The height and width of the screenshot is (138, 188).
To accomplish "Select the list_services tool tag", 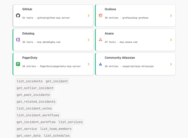I will (x=70, y=122).
